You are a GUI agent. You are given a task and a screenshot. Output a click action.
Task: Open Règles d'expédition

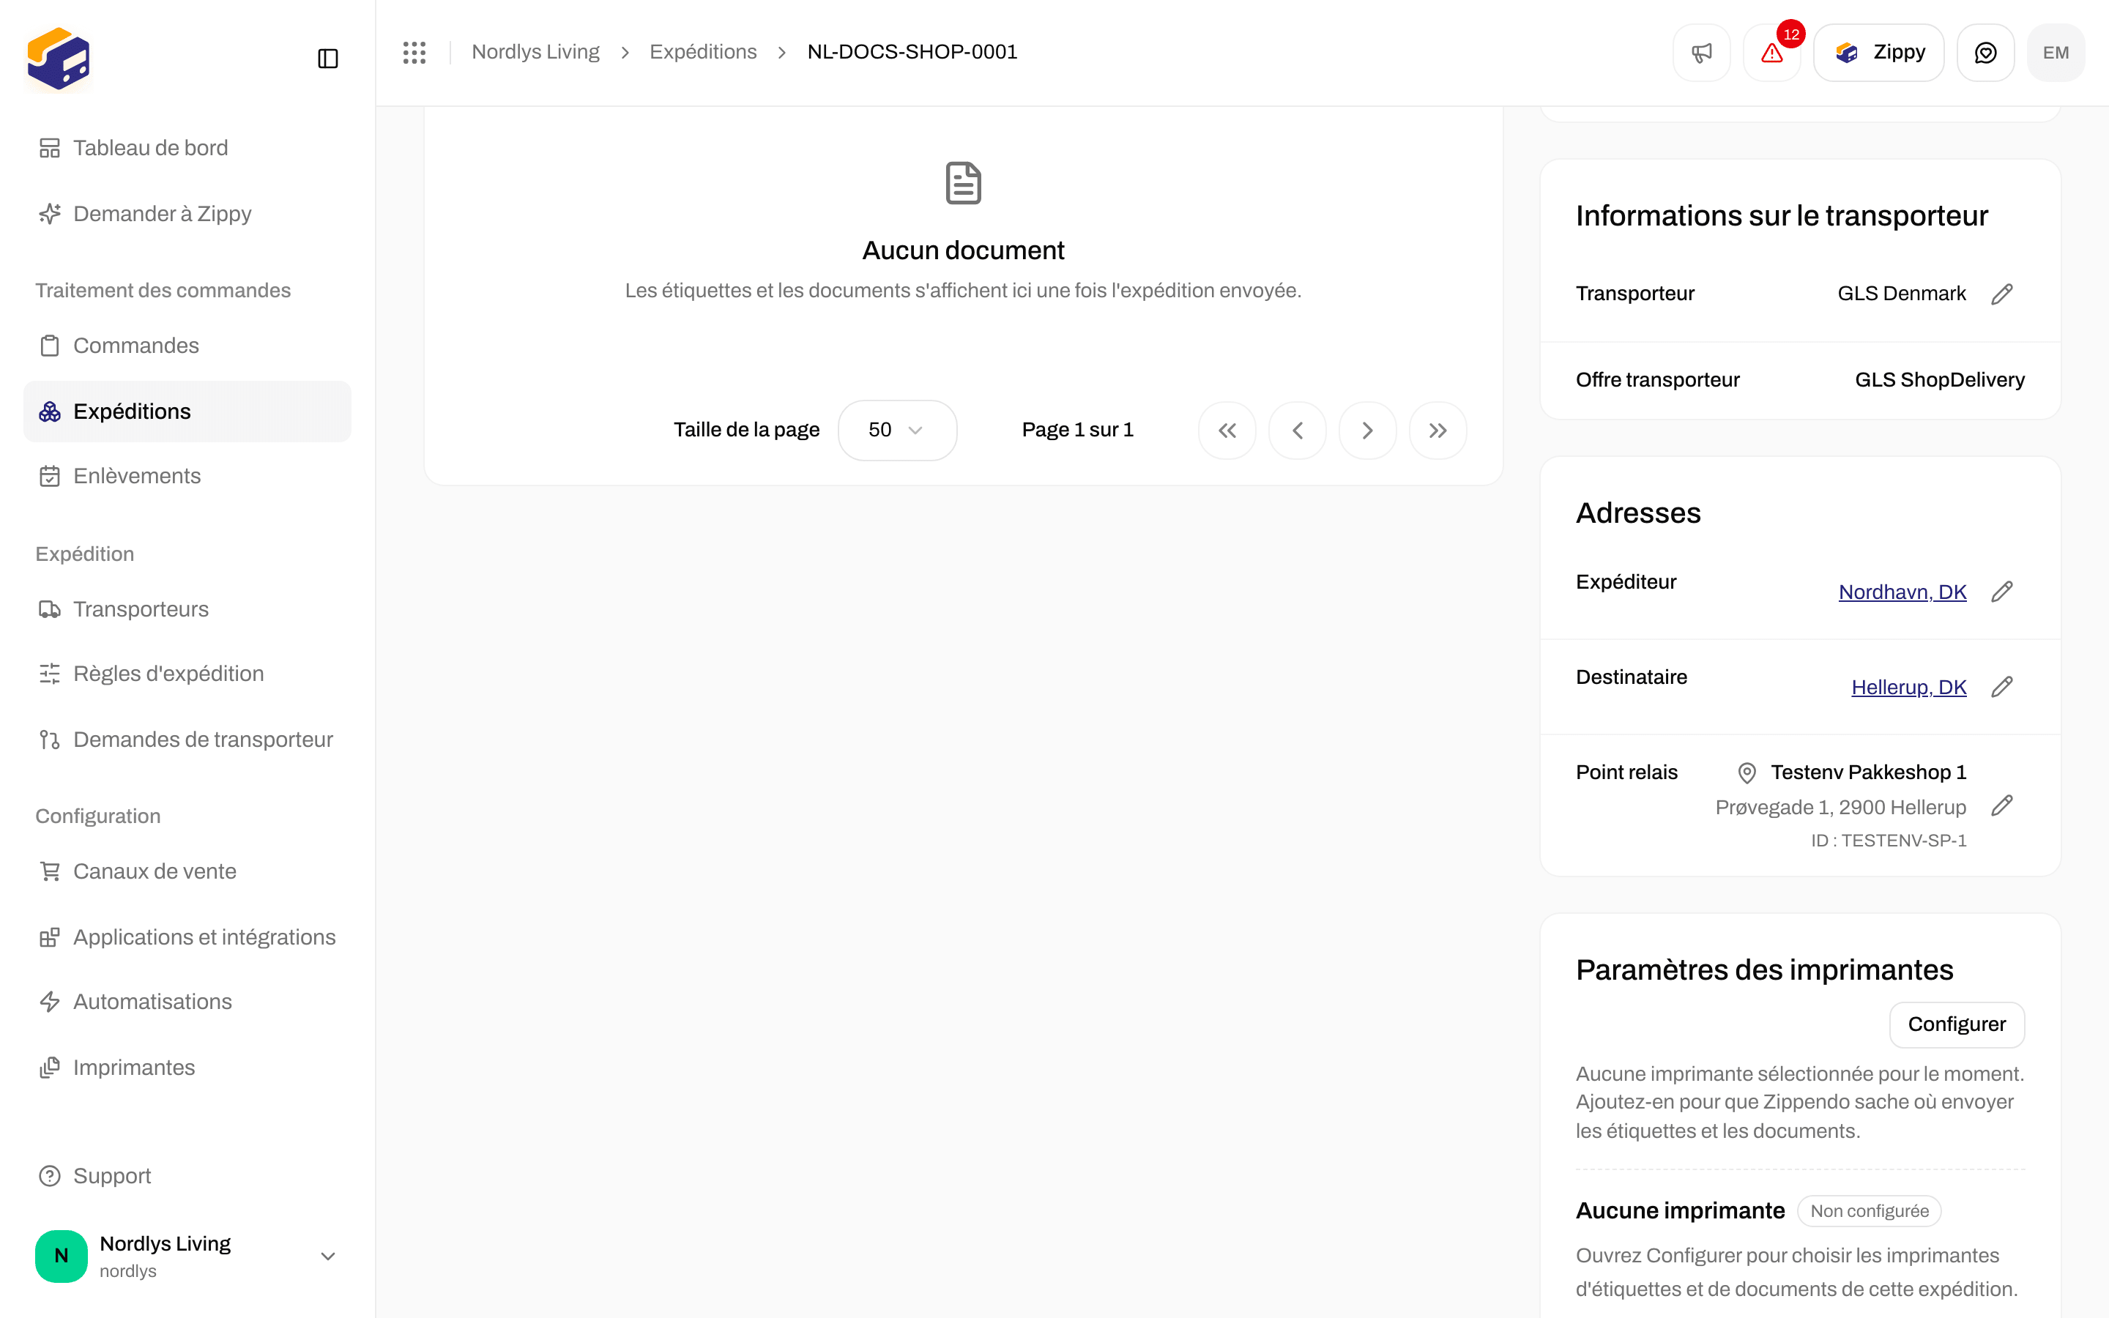[x=187, y=674]
